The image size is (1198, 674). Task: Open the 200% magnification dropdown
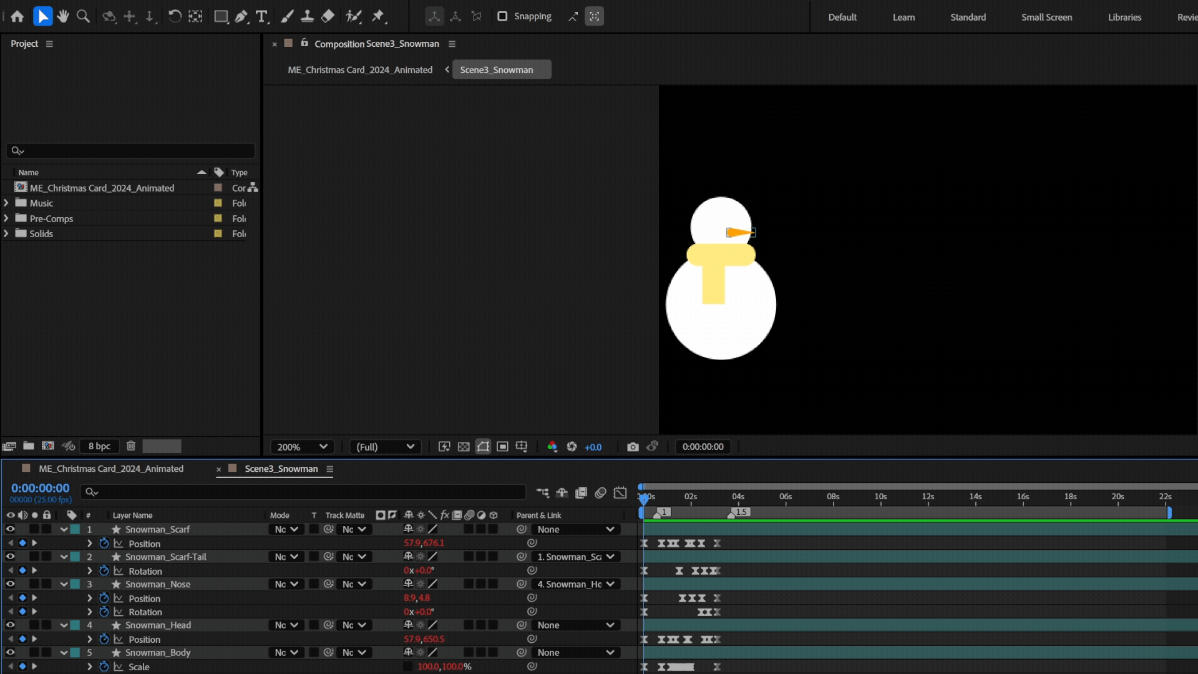(x=302, y=447)
